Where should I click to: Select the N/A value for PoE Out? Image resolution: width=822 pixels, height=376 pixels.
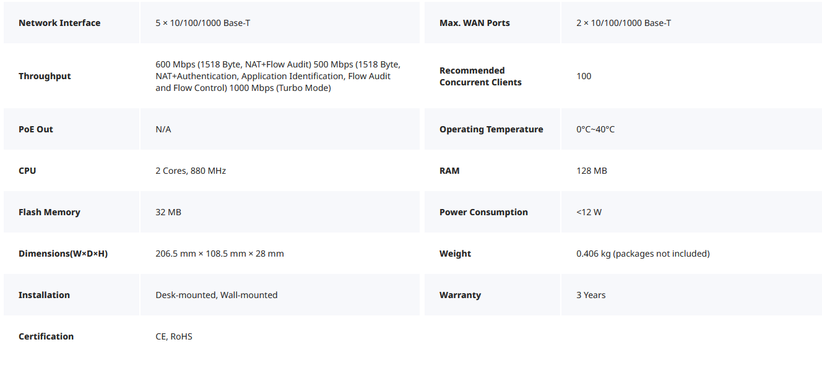[x=163, y=129]
